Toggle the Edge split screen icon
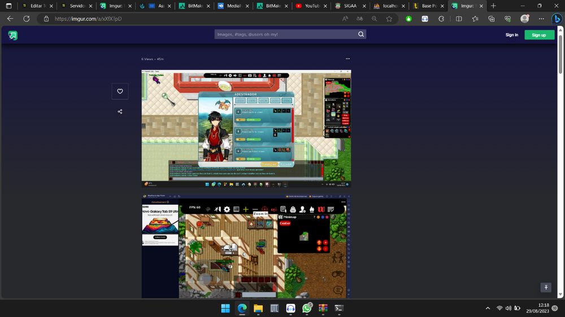 459,19
